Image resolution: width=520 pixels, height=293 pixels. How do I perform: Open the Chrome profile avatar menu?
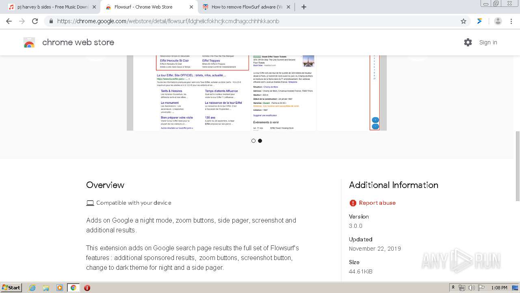click(498, 21)
